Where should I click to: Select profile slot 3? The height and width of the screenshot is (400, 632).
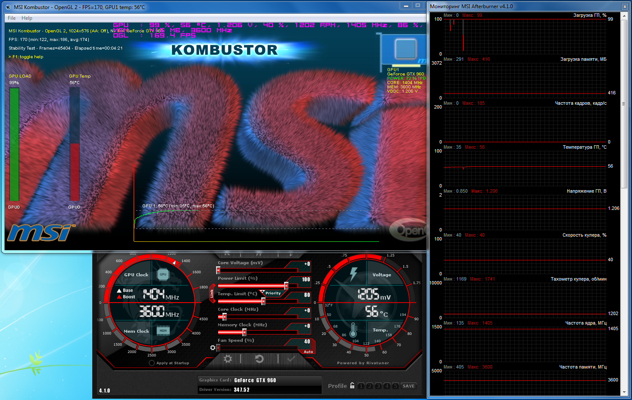click(378, 386)
